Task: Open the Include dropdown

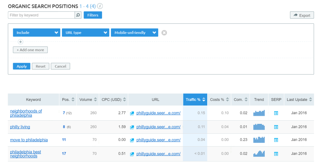Action: [36, 33]
